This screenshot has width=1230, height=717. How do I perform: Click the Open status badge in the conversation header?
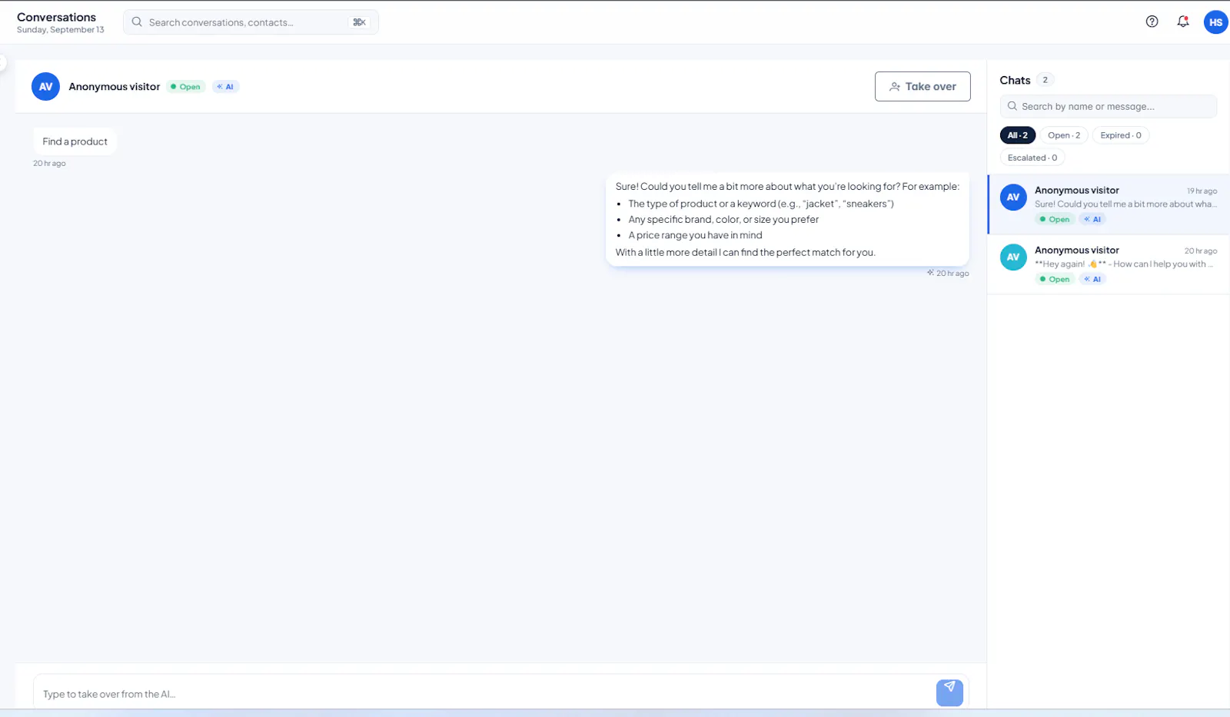tap(186, 87)
